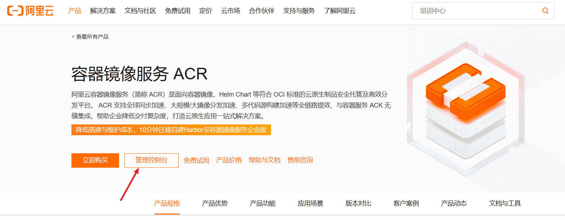Switch to the 版本对比 tab
This screenshot has height=220, width=565.
358,203
